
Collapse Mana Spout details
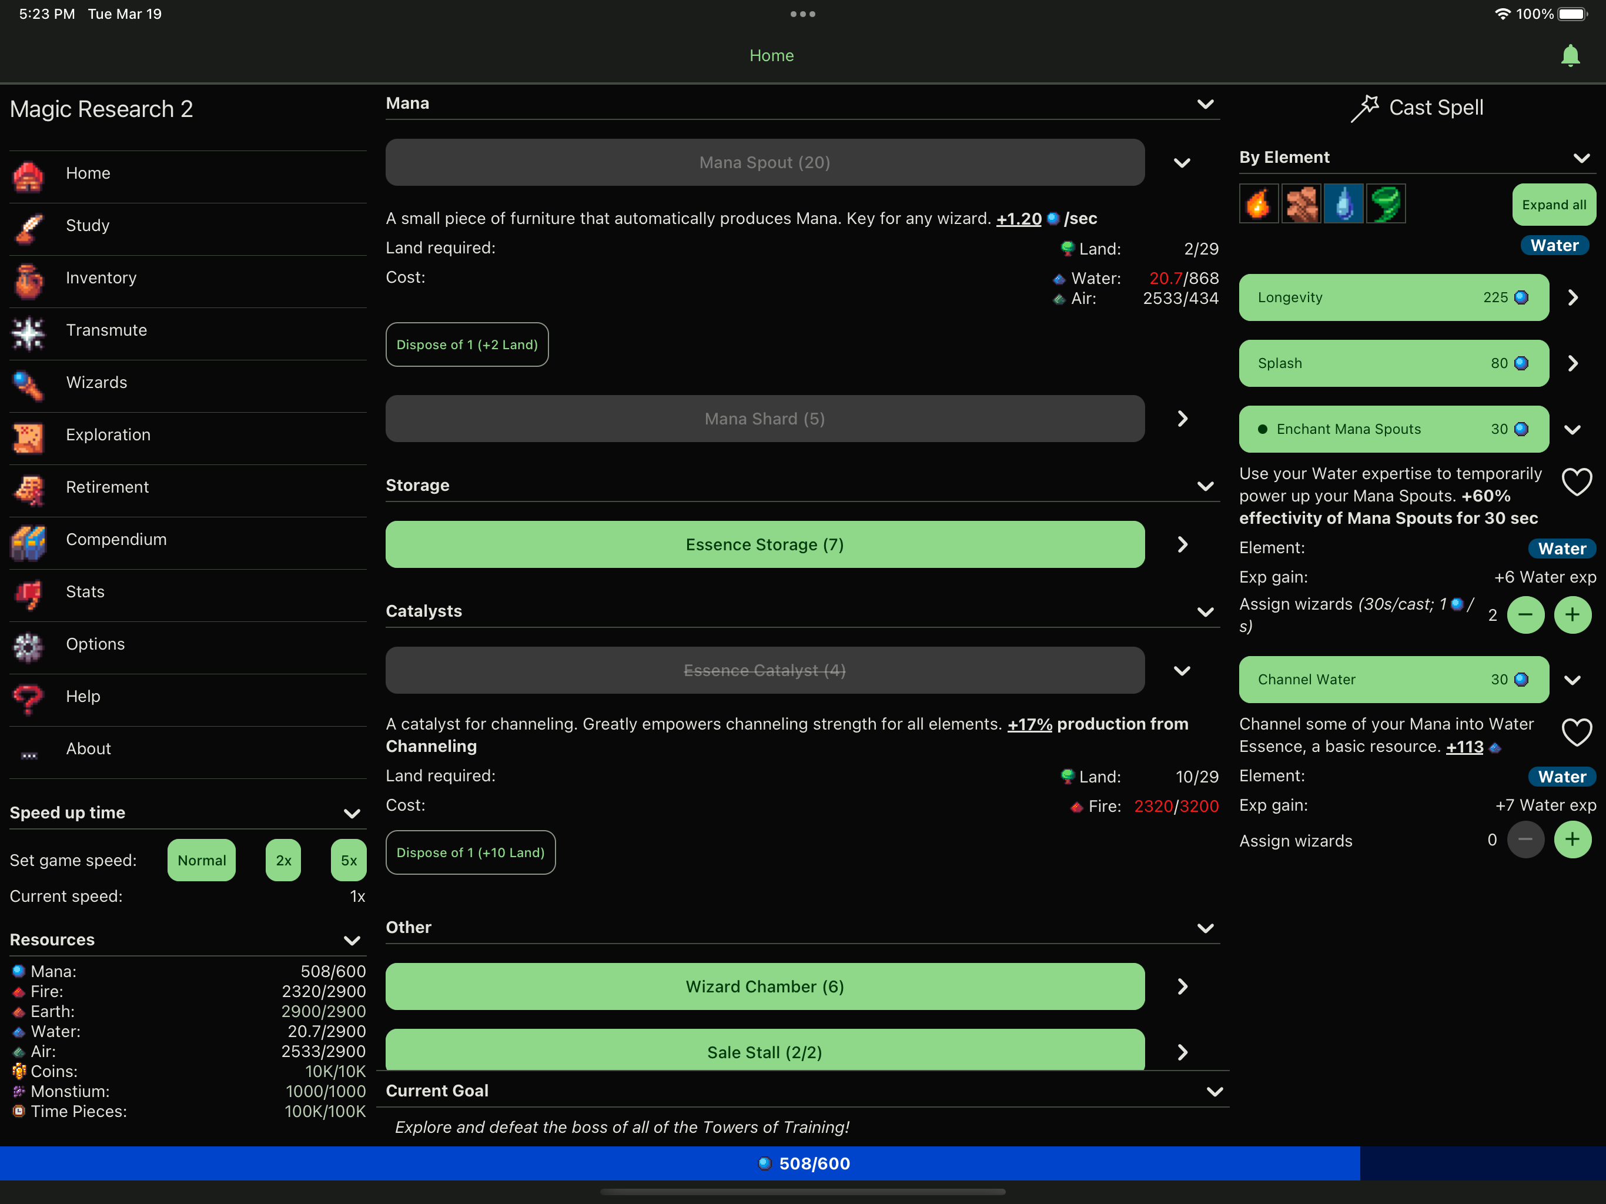(1182, 163)
